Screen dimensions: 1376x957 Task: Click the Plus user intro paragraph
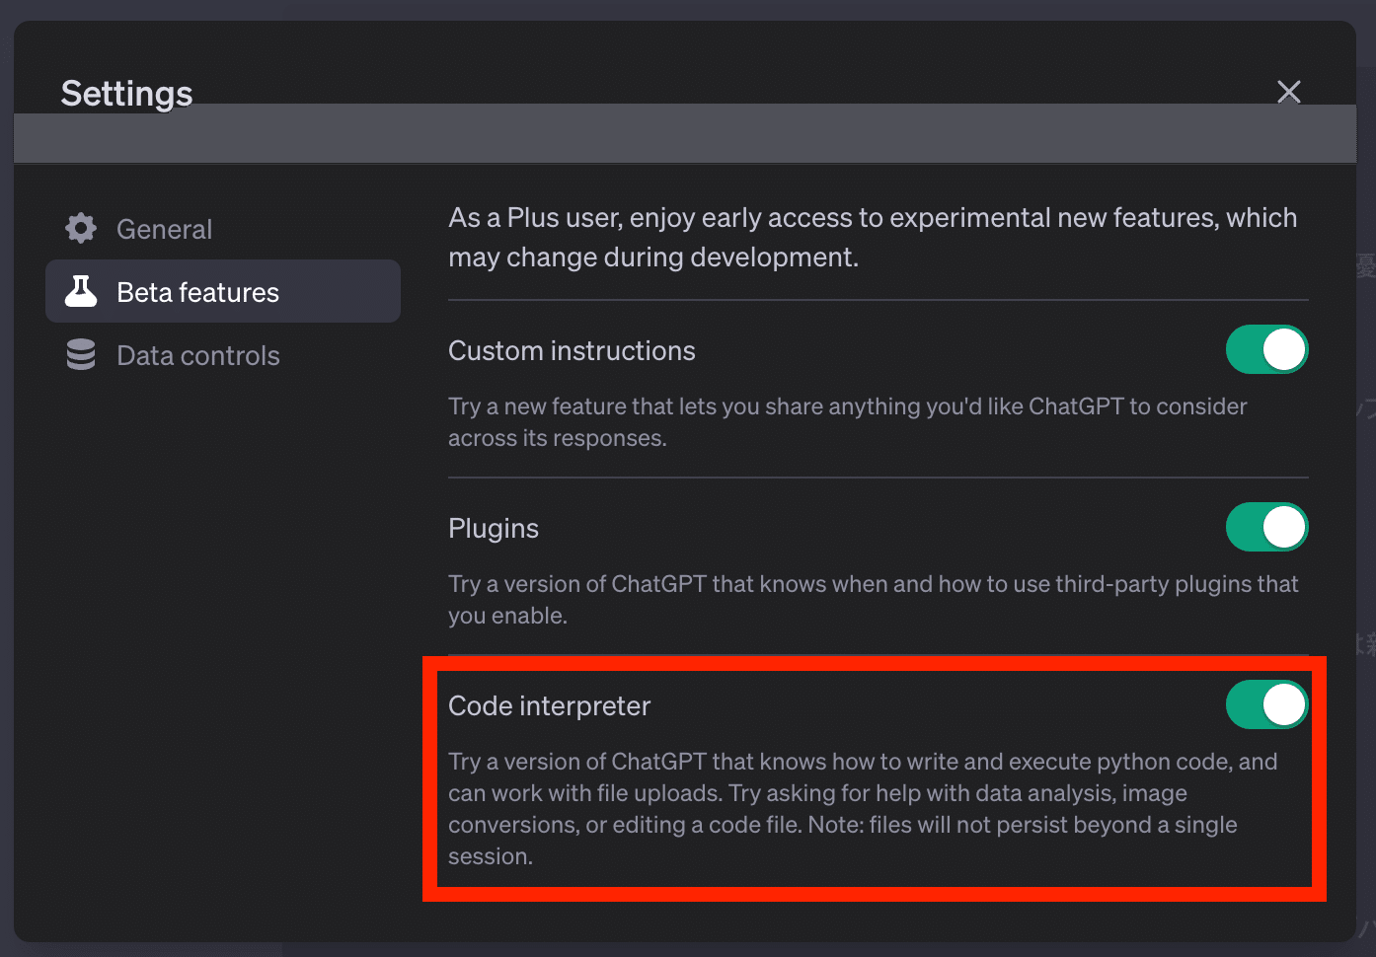873,238
